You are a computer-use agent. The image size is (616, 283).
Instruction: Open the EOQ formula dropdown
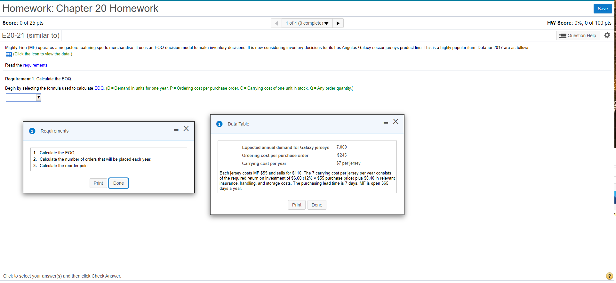tap(23, 97)
